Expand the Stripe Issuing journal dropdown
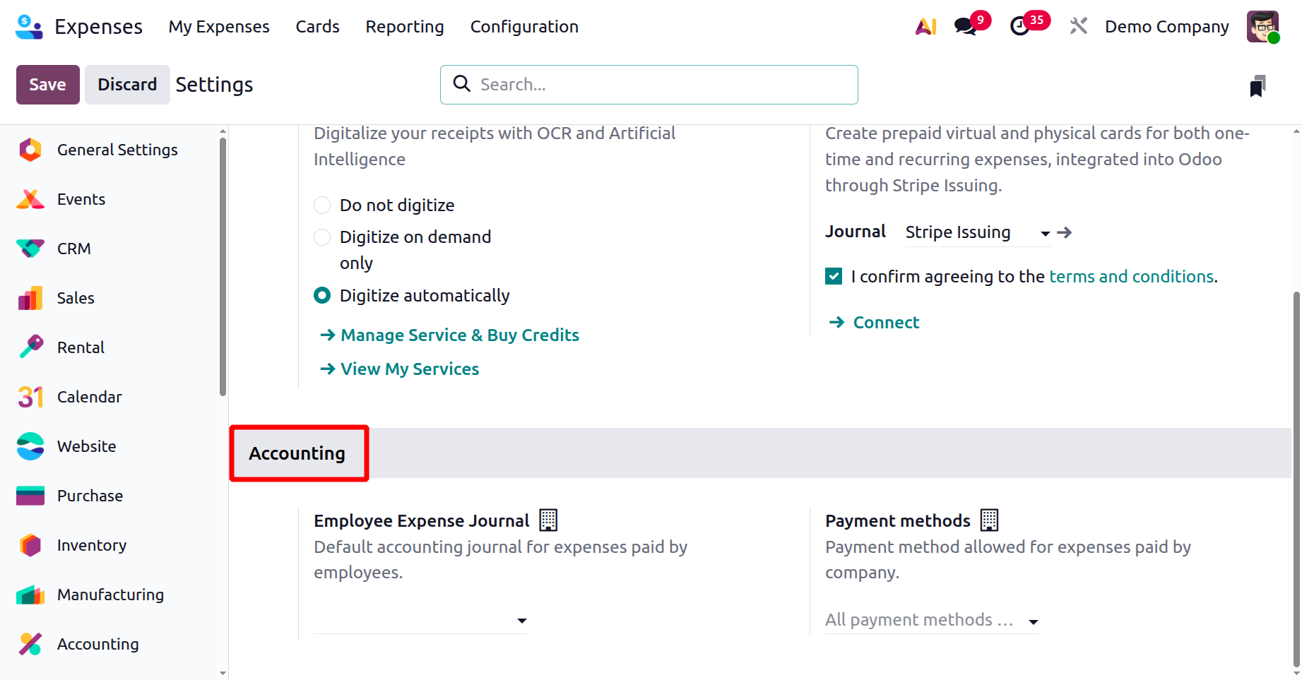The width and height of the screenshot is (1302, 680). pos(1045,233)
